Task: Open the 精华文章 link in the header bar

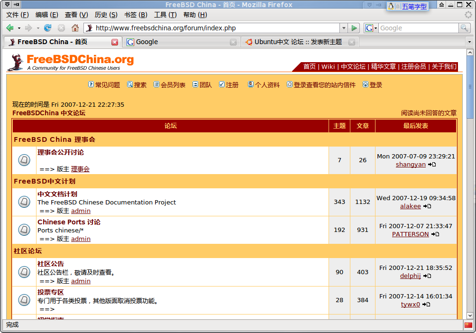Action: point(384,66)
